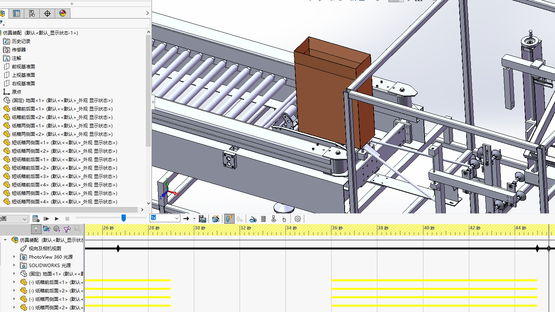Select 上视基准面 plane in the tree

point(23,75)
